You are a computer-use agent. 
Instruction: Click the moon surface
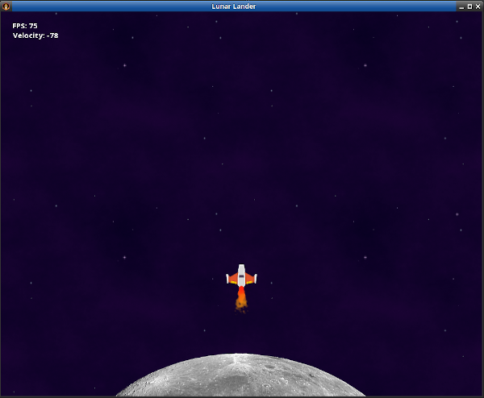(240, 375)
